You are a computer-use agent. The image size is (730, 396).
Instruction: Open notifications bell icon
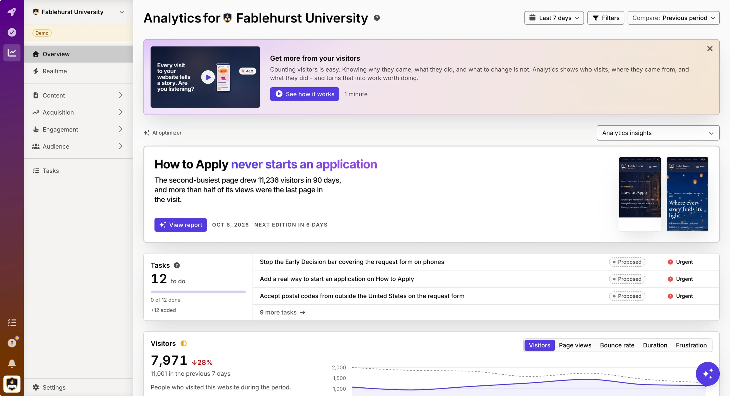point(12,364)
